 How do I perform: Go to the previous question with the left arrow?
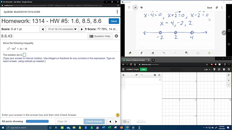coord(43,29)
